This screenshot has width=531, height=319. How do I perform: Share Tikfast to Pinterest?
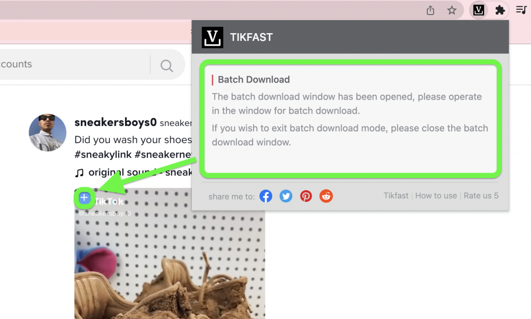[x=306, y=196]
